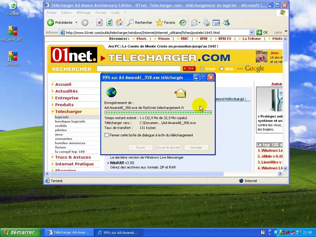Click page icon in address bar
Screen dimensions: 316x237
click(x=63, y=33)
